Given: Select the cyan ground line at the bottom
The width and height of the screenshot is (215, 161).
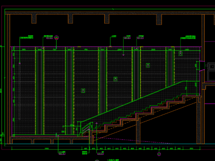Looking at the screenshot, I should [110, 144].
